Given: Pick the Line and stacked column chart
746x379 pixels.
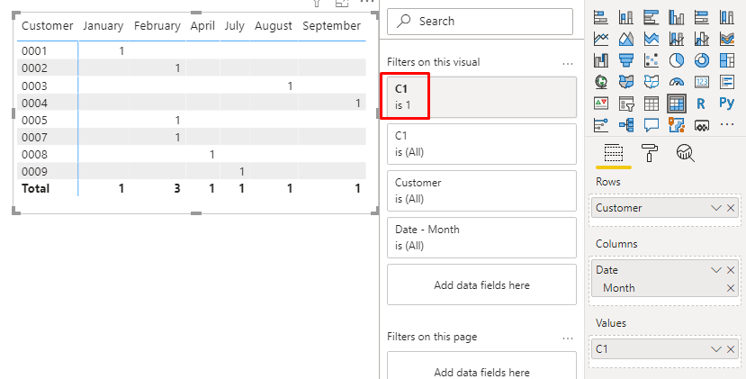Looking at the screenshot, I should pyautogui.click(x=677, y=39).
